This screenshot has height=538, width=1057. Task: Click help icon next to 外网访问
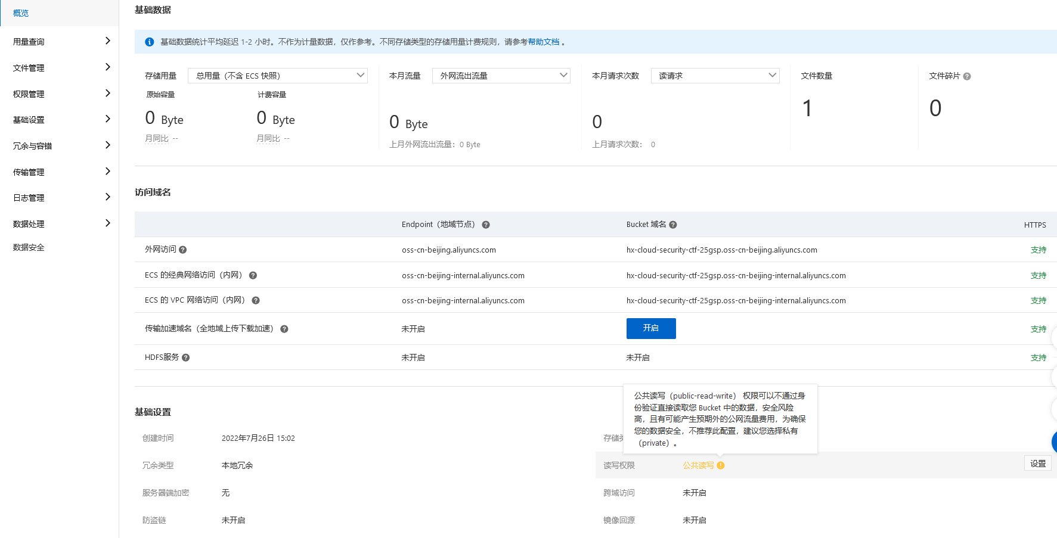pyautogui.click(x=183, y=250)
